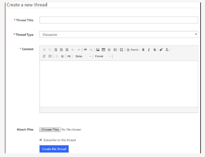This screenshot has width=205, height=157.
Task: Click inside the Content editor area
Action: [x=119, y=84]
